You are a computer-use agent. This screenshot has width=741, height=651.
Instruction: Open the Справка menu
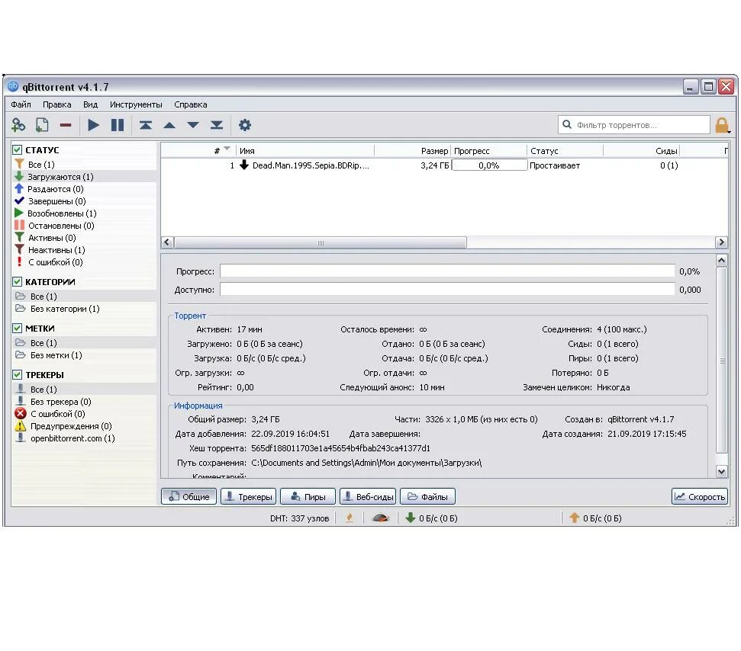(191, 104)
